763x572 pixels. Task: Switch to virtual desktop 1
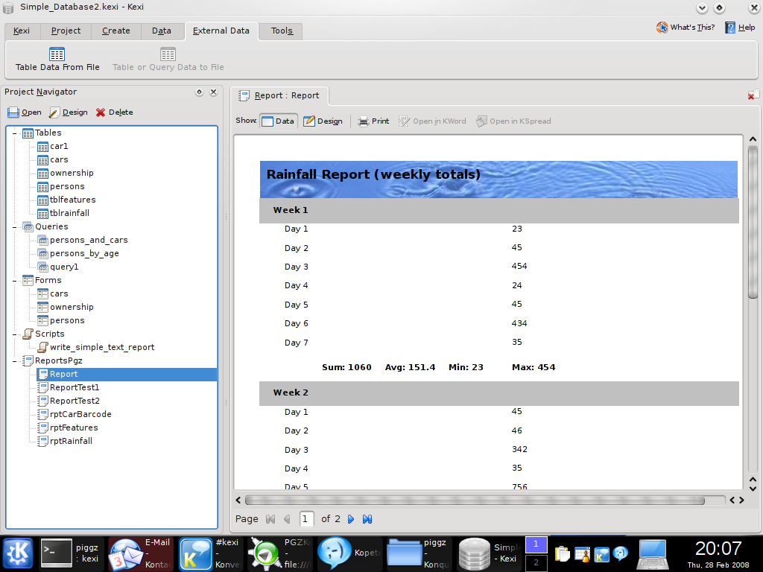(536, 544)
